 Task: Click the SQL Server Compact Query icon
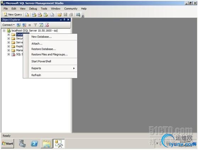point(52,15)
